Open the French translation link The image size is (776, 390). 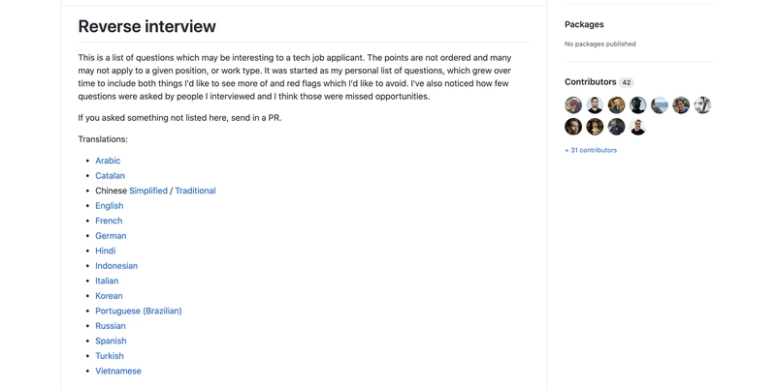(109, 221)
